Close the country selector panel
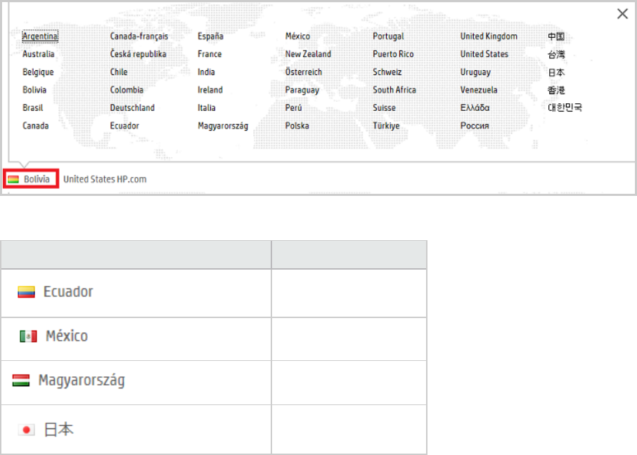Image resolution: width=637 pixels, height=455 pixels. point(622,14)
